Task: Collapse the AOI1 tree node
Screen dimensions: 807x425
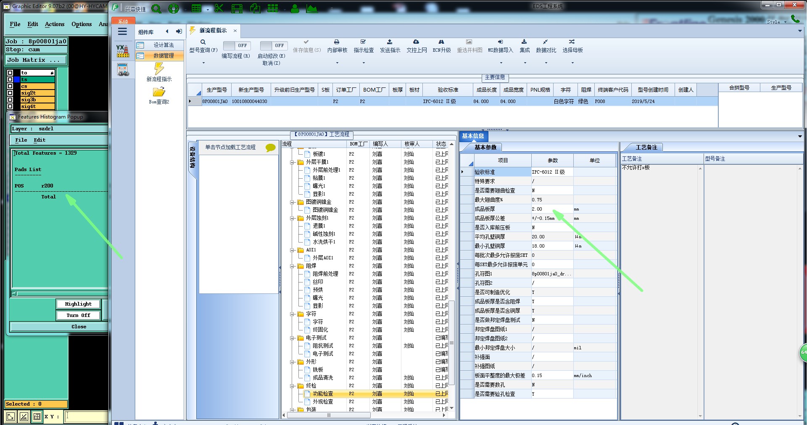Action: 292,250
